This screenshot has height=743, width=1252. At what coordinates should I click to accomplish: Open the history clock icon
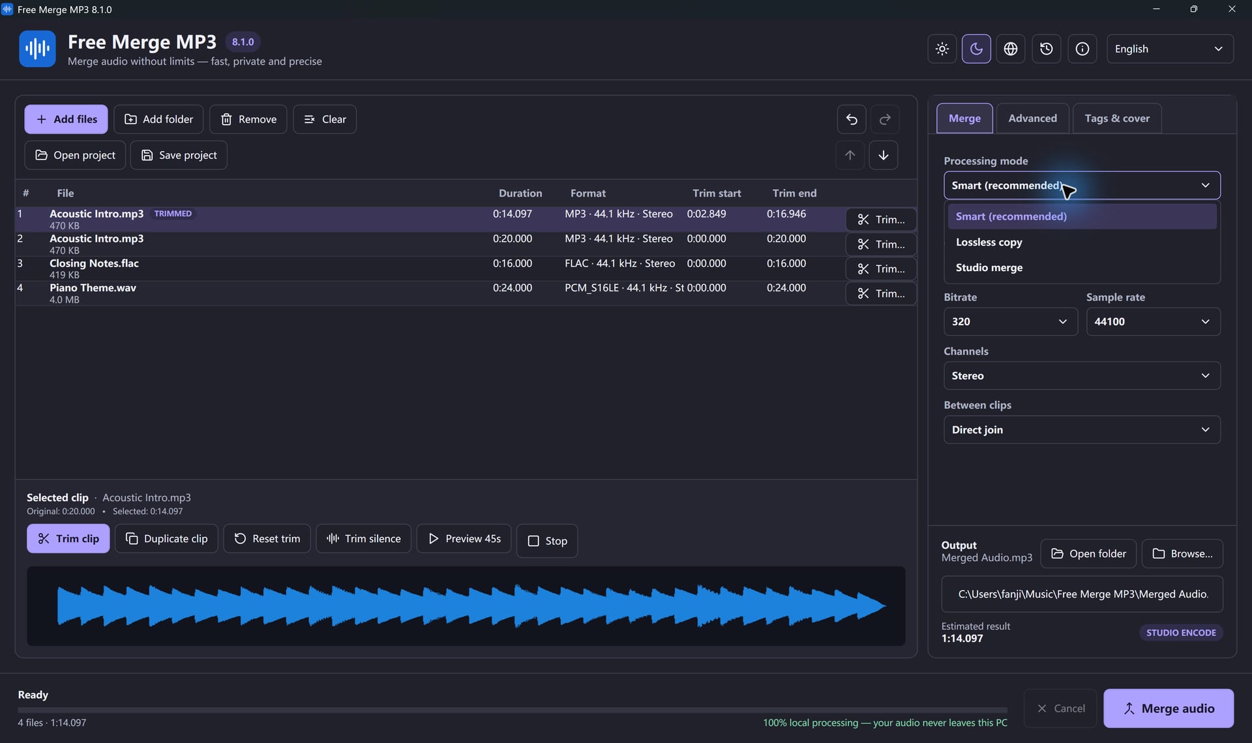1047,49
